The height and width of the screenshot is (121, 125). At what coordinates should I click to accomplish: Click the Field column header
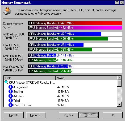pos(30,78)
